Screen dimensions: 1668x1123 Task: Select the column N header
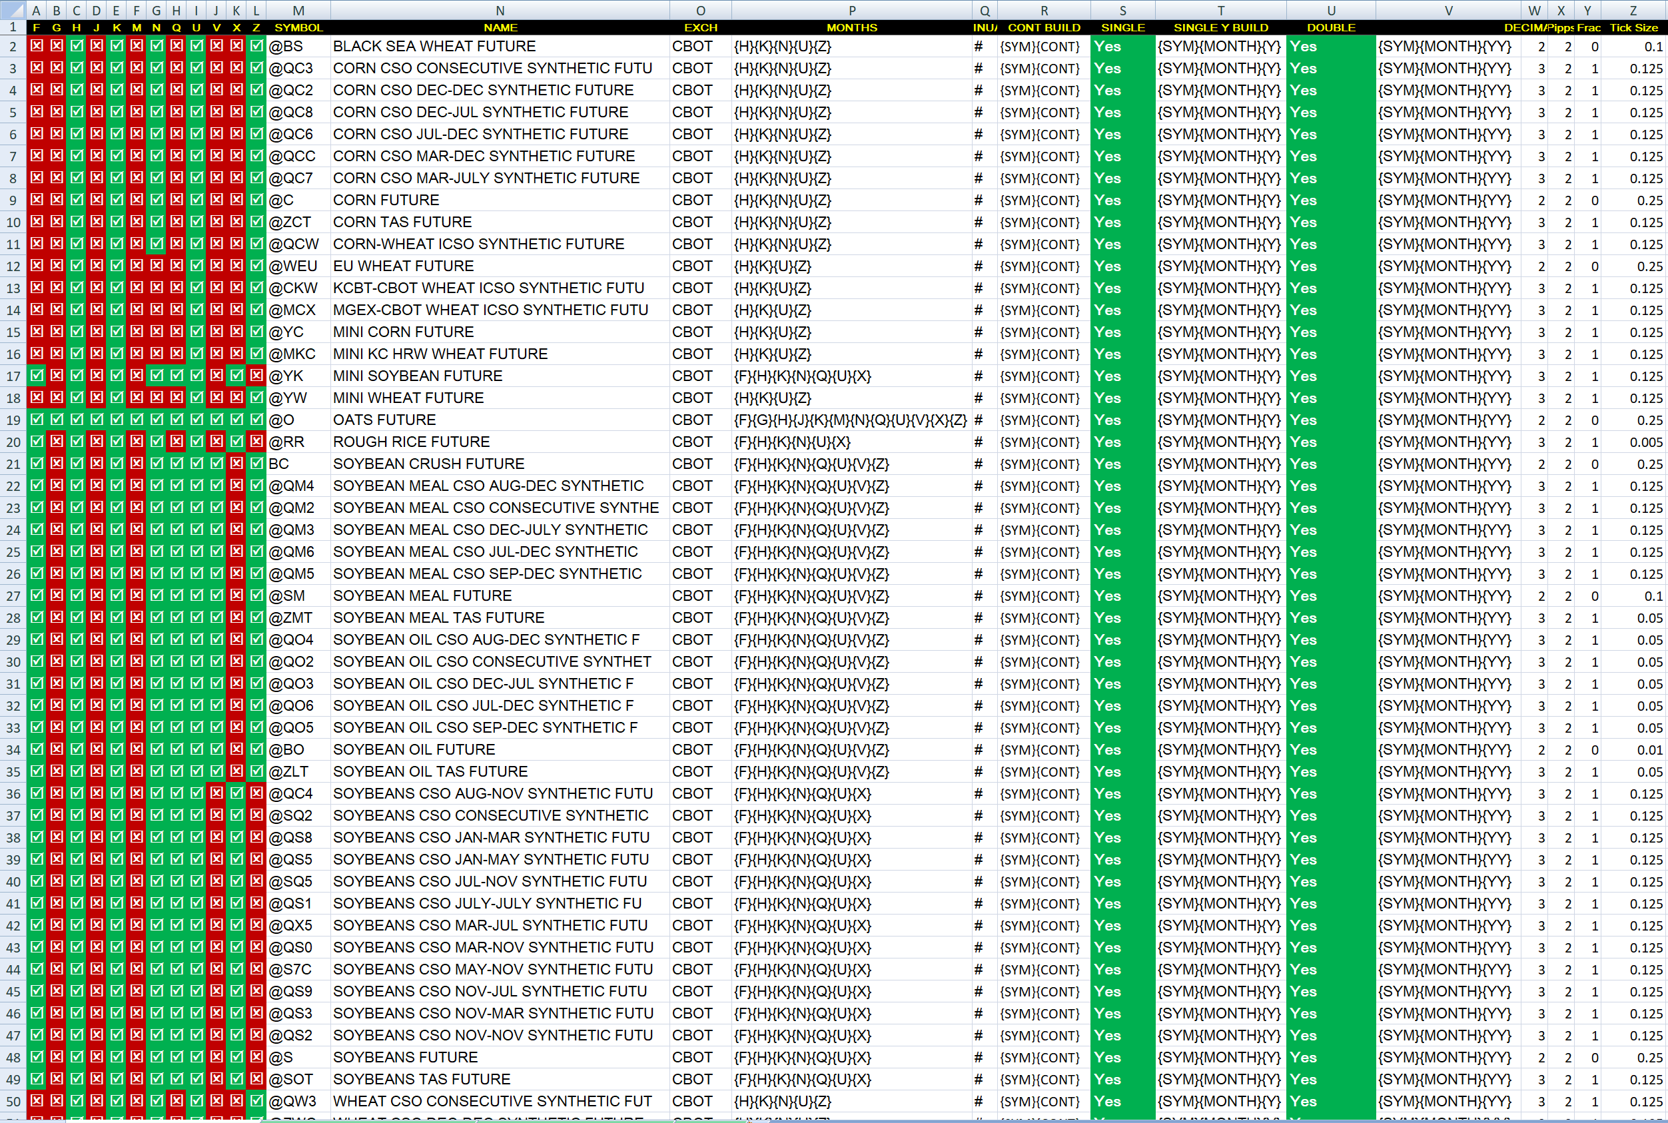click(x=500, y=10)
